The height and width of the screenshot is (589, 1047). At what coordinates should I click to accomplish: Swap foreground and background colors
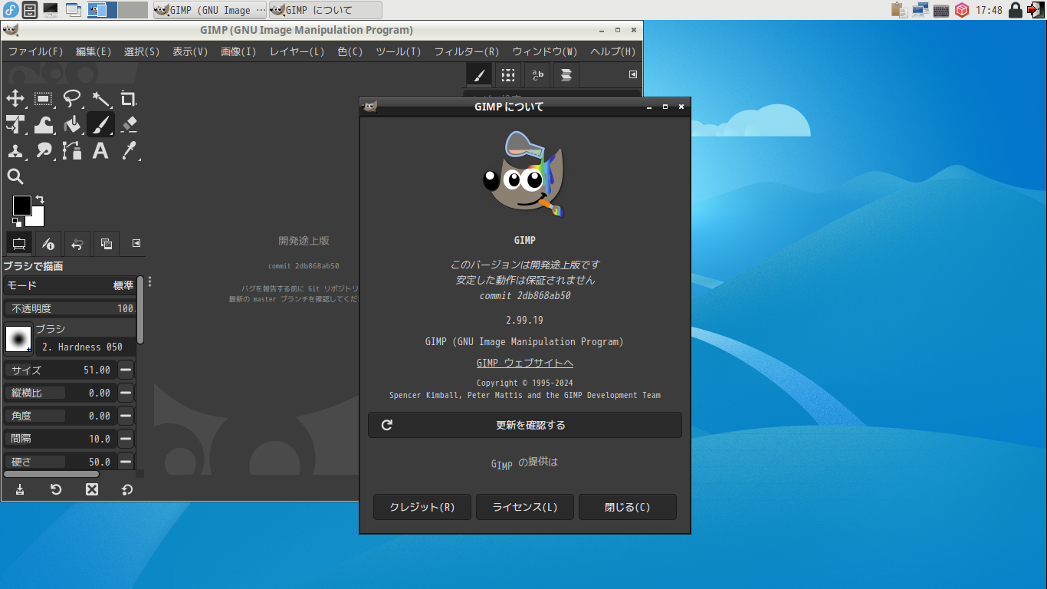pyautogui.click(x=40, y=199)
